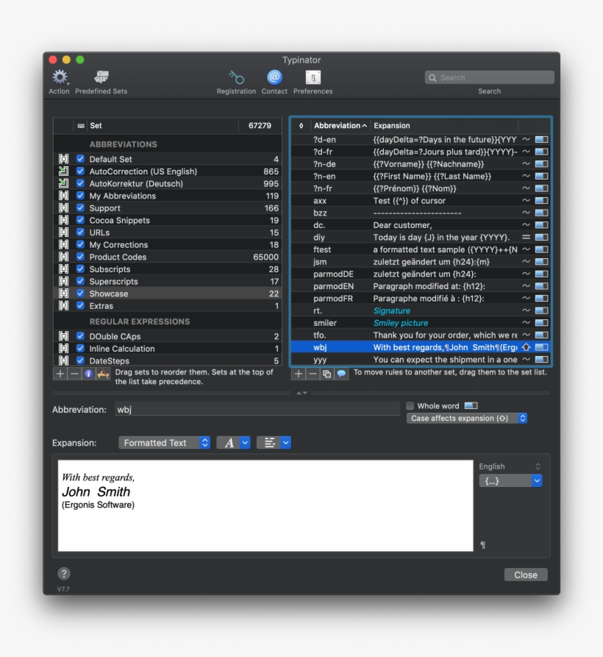Click the Abbreviation field containing wbj
Image resolution: width=603 pixels, height=657 pixels.
click(x=257, y=409)
